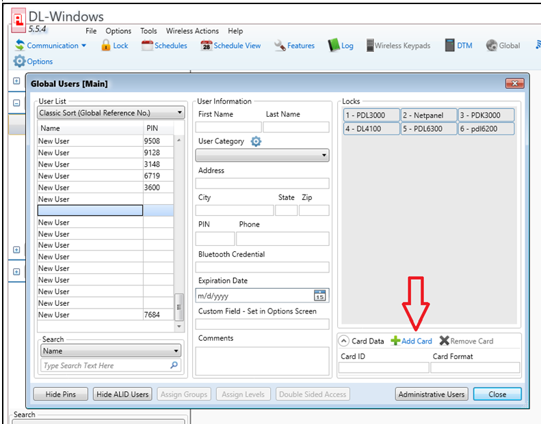Select lock 6 - pdl6200
Viewport: 541px width, 424px height.
(x=486, y=128)
